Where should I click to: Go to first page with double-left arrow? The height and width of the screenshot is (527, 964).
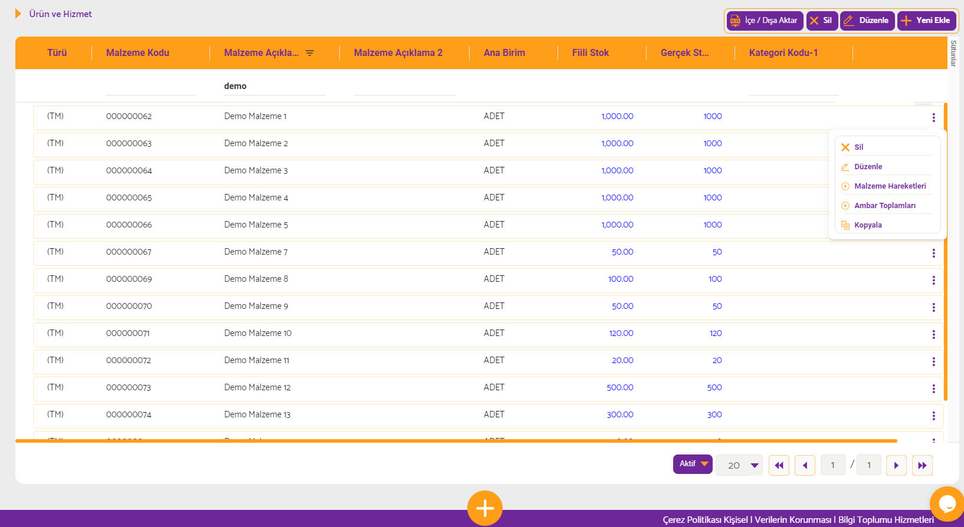point(779,465)
